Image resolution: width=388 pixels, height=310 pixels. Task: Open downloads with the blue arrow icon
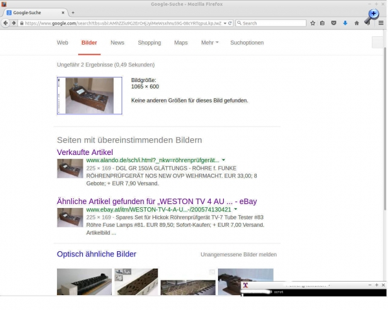(x=345, y=23)
